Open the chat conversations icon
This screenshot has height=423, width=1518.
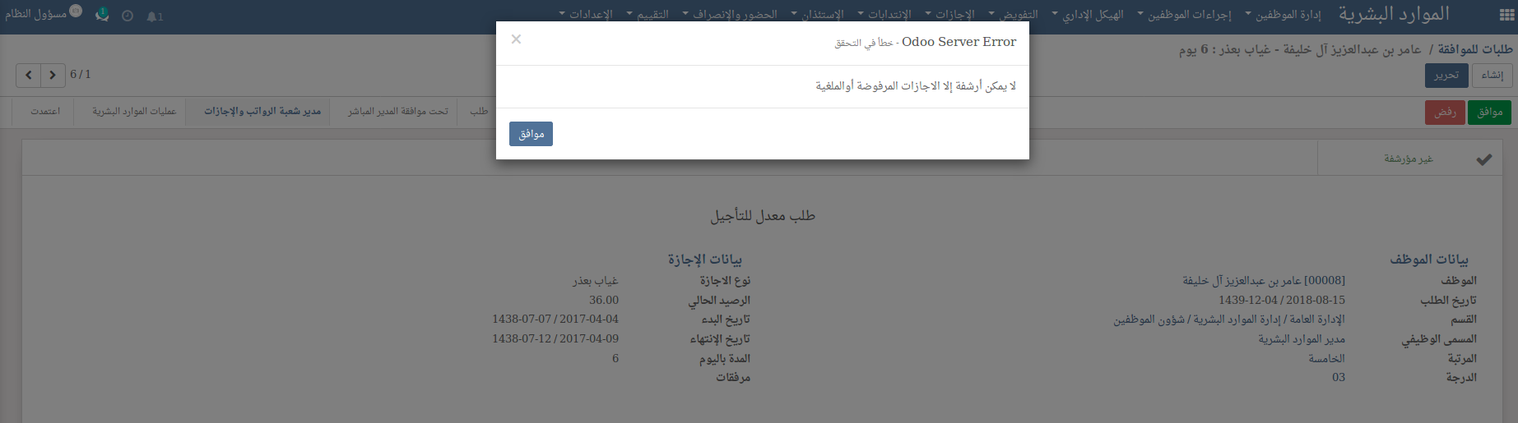pos(102,15)
